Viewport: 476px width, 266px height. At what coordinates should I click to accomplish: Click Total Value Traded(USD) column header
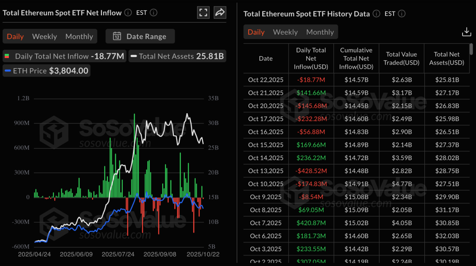click(401, 58)
